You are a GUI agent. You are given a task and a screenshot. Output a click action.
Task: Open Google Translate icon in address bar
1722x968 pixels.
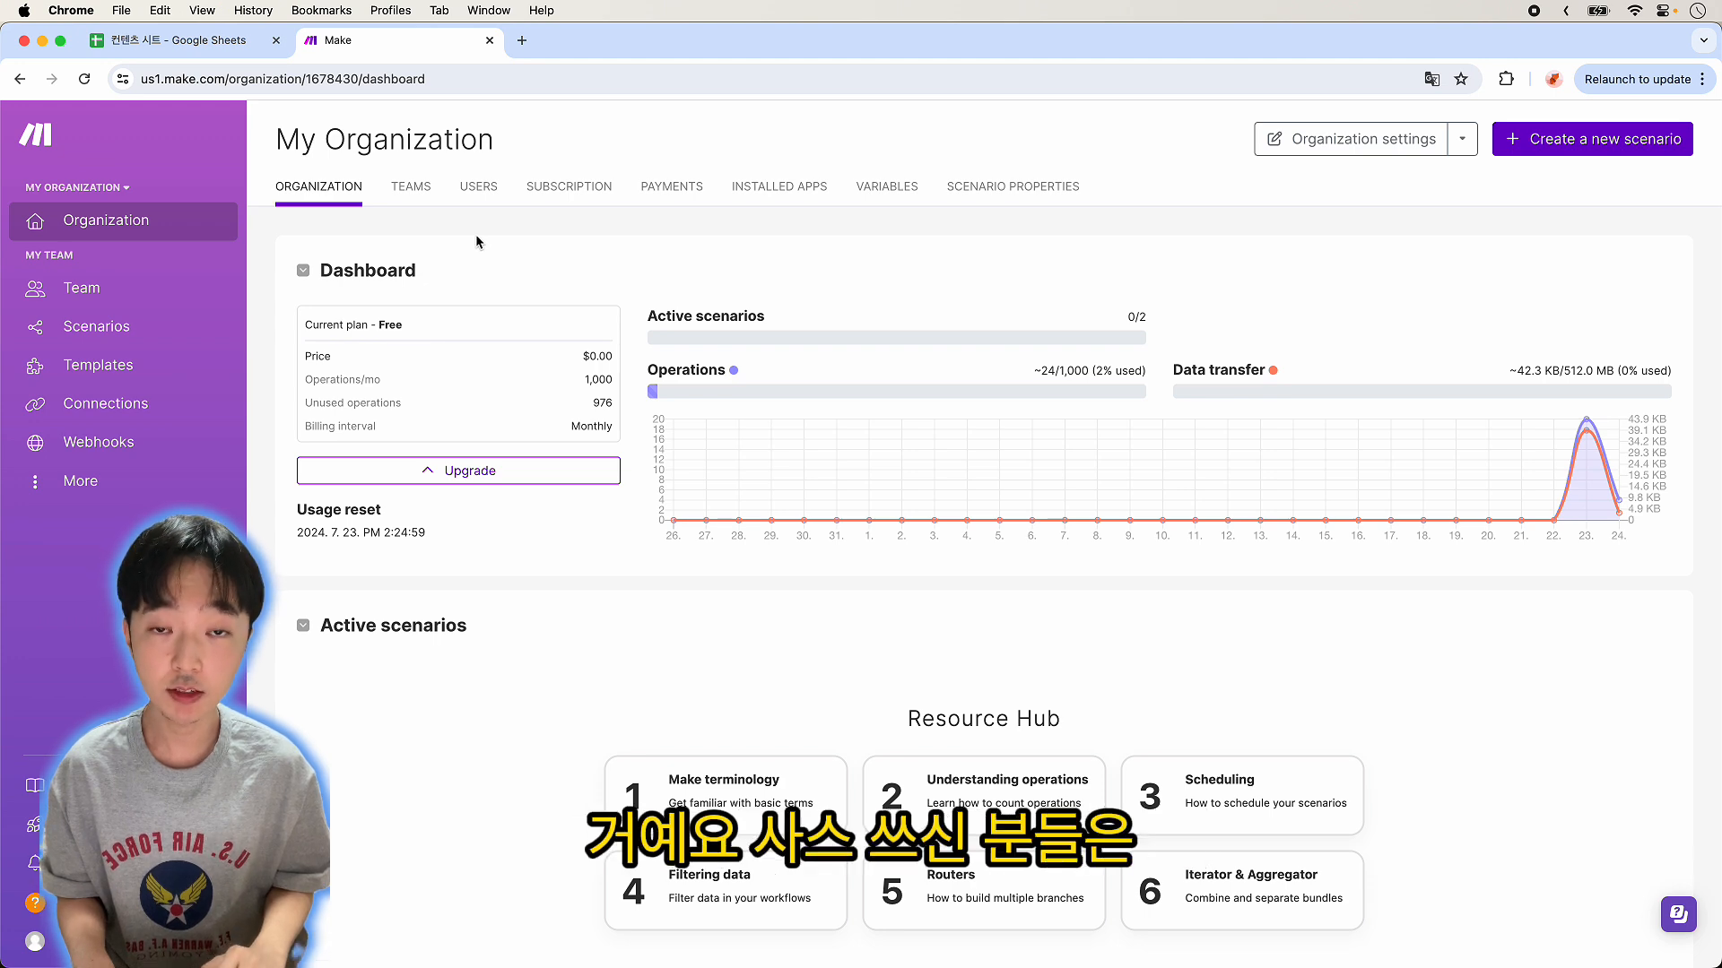(1432, 79)
